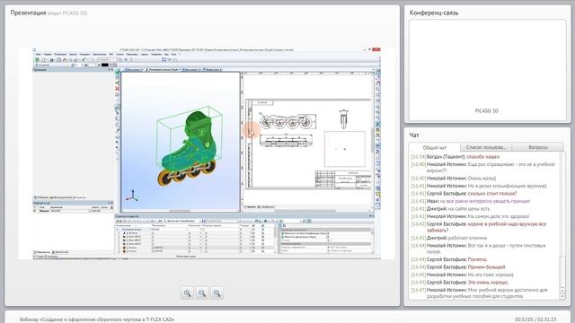Viewport: 575px width, 323px height.
Task: Click the black color swatch in T-FLEX toolbar
Action: (x=105, y=65)
